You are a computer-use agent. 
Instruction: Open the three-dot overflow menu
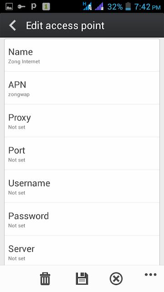coord(150,275)
